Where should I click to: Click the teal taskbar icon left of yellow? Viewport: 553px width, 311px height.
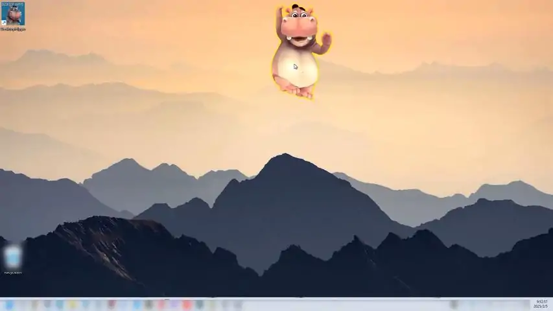point(60,305)
